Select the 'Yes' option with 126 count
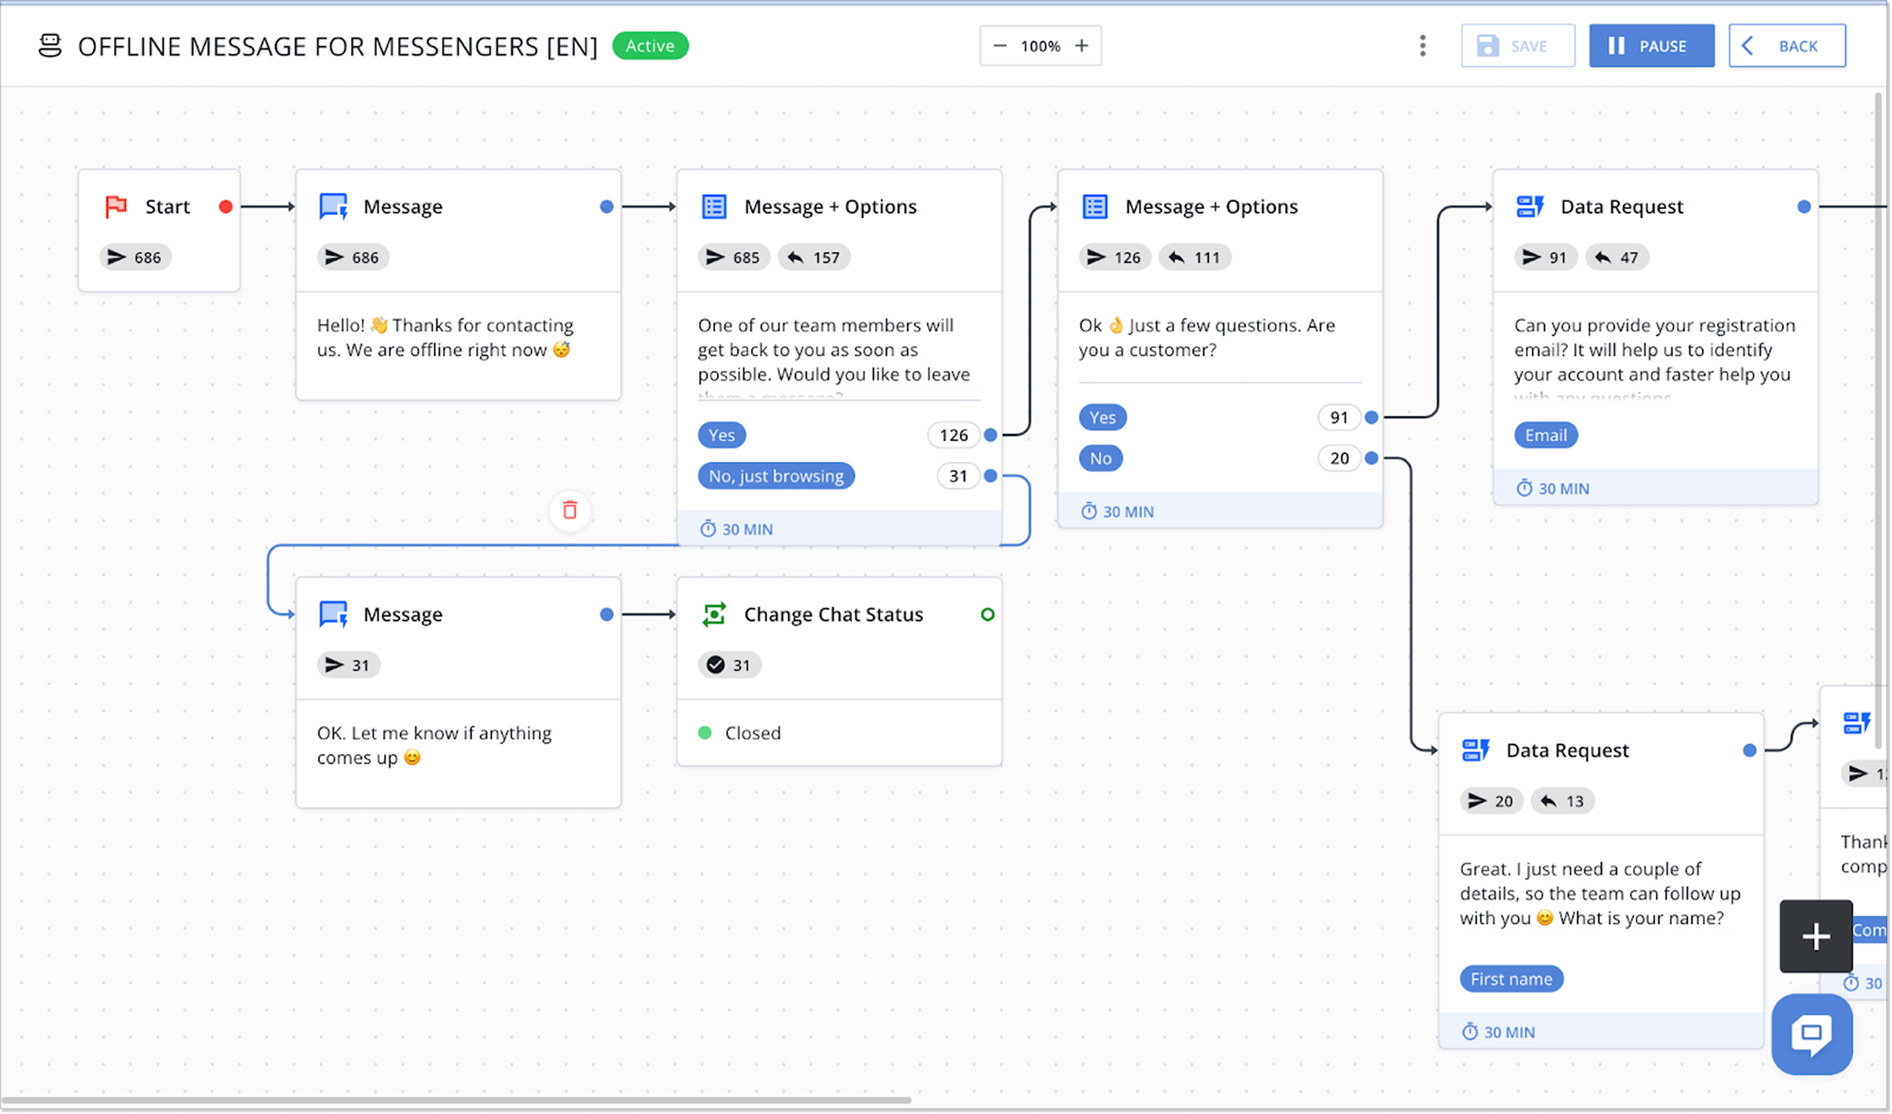This screenshot has width=1892, height=1114. [722, 436]
